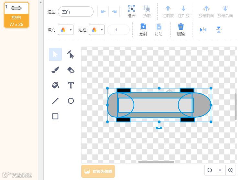Select the Brush tool
Viewport: 244px width, 180px height.
click(55, 70)
